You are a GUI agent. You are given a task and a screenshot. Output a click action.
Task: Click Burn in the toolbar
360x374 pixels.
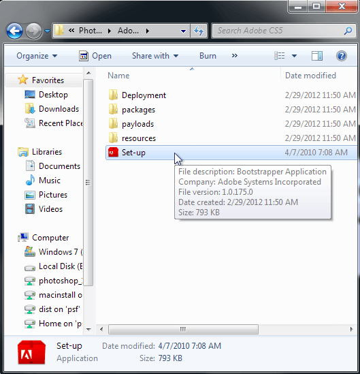[208, 56]
